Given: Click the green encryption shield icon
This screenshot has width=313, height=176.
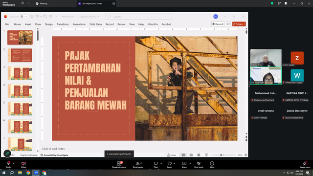Looking at the screenshot, I should click(x=272, y=3).
